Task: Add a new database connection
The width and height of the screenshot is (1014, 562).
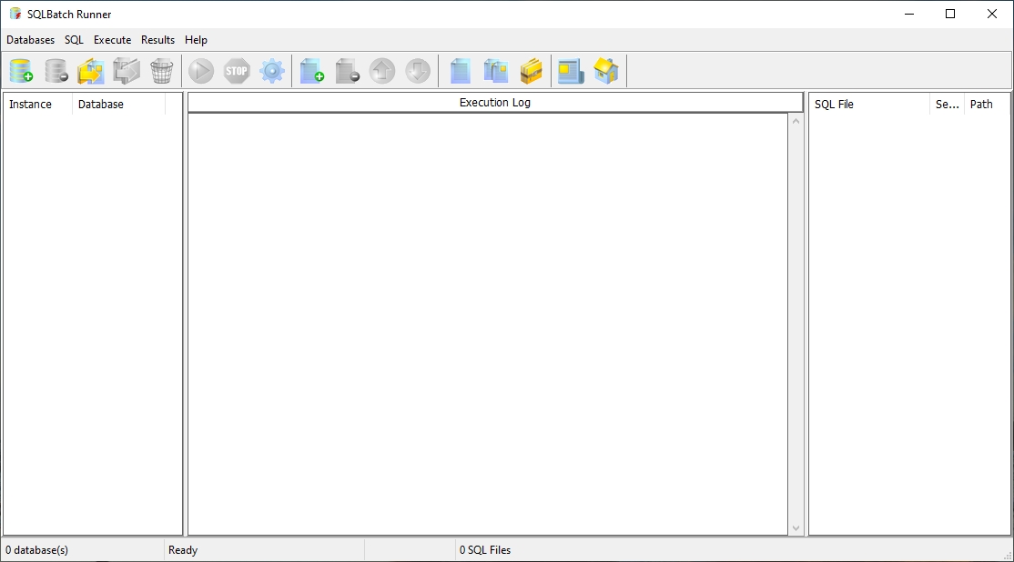Action: click(x=22, y=71)
